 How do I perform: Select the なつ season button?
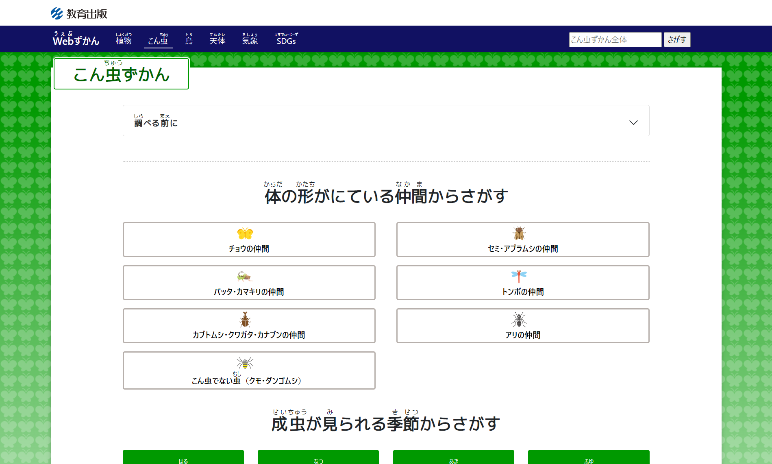tap(318, 457)
